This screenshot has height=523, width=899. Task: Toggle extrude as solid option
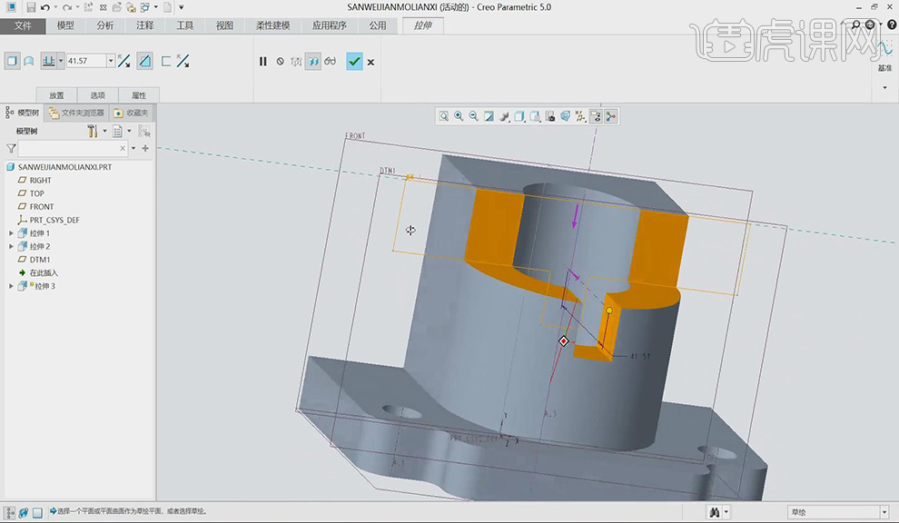12,61
